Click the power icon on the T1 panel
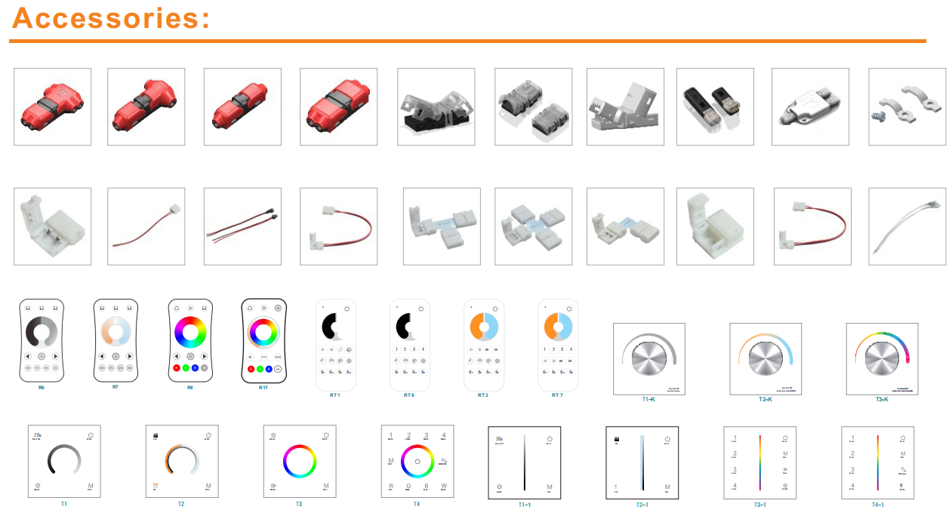The height and width of the screenshot is (519, 952). point(91,435)
